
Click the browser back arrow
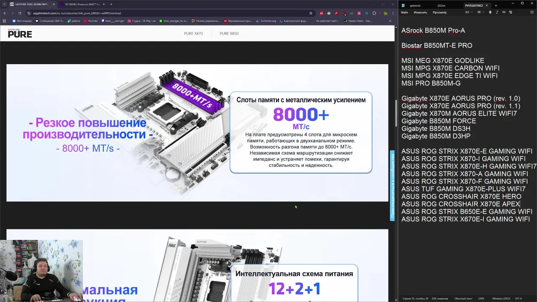pos(5,13)
